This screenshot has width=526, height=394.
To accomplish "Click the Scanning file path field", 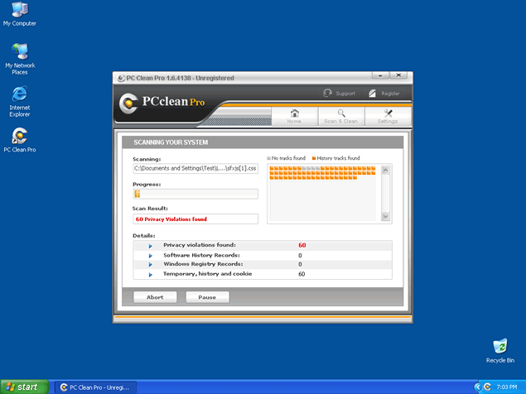I will (x=195, y=169).
